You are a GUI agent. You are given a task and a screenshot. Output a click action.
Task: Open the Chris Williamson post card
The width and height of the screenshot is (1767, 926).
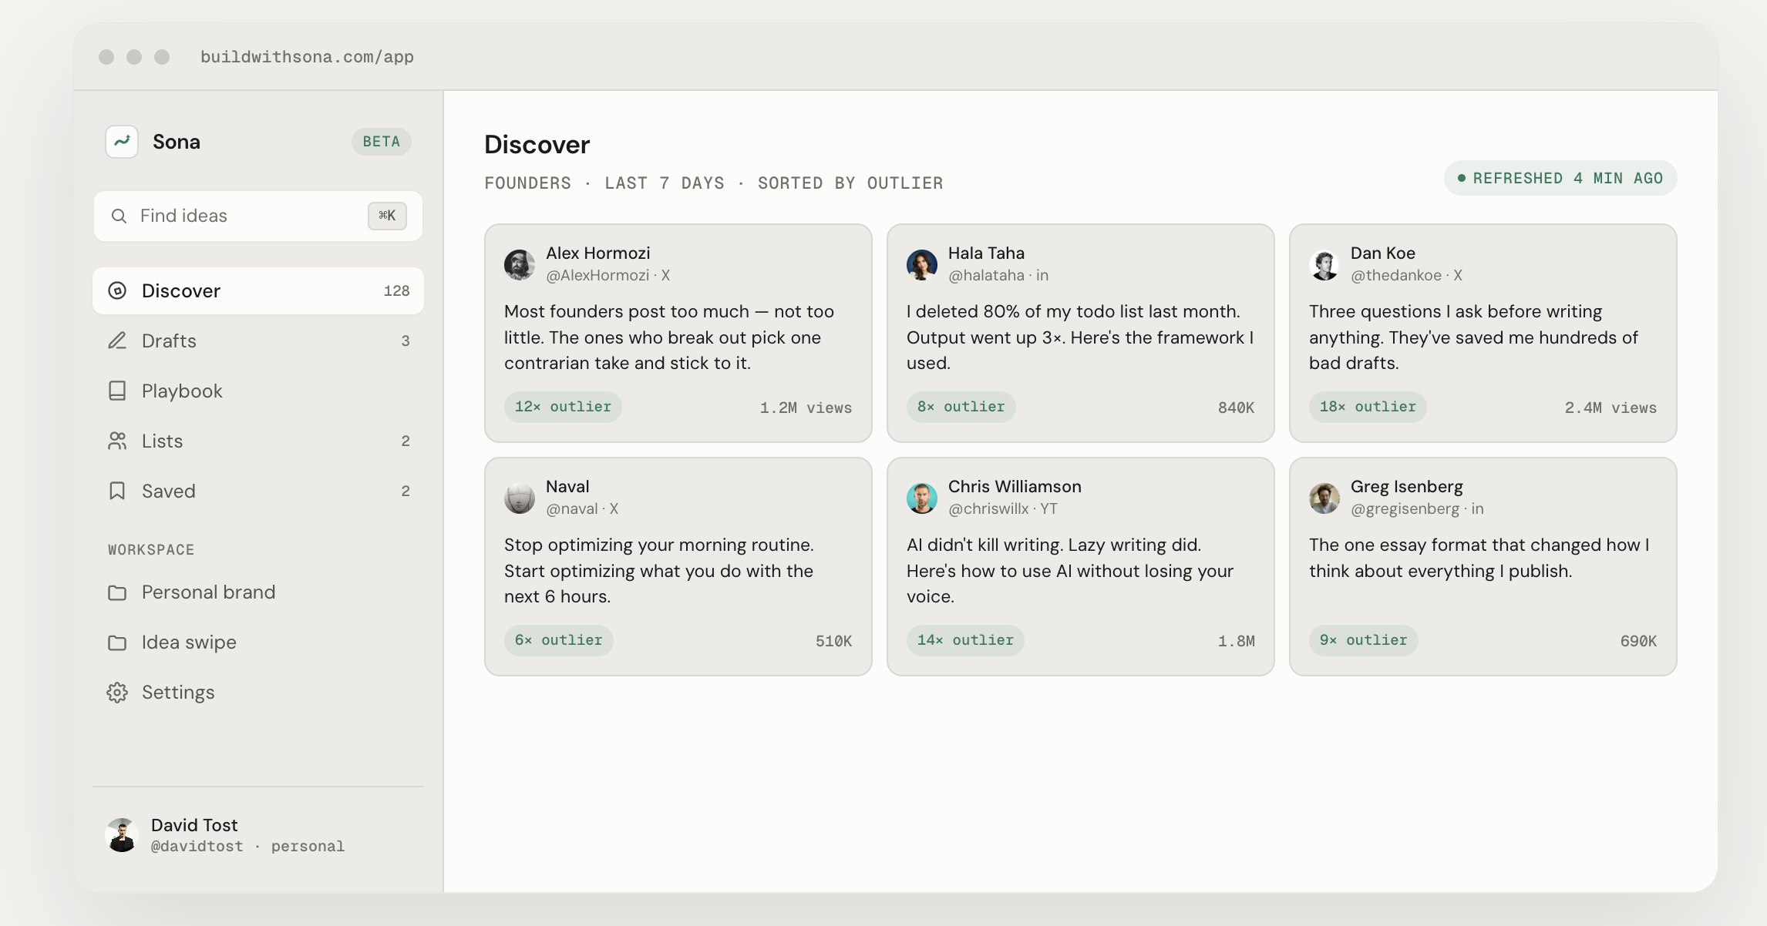(x=1080, y=566)
